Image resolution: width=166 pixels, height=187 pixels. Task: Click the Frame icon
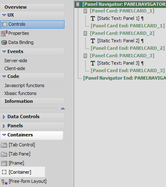(4, 163)
